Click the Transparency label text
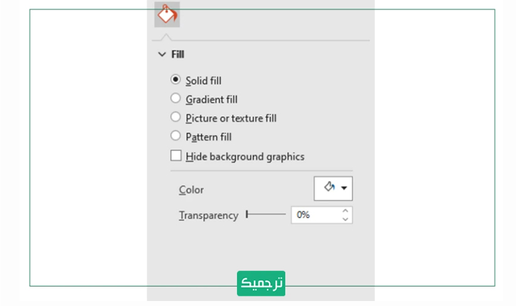Screen dimensions: 516x306 tap(209, 216)
